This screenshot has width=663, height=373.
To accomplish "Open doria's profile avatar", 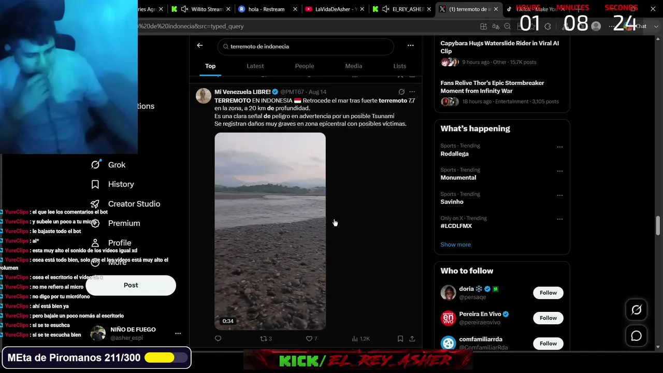I will pos(448,293).
